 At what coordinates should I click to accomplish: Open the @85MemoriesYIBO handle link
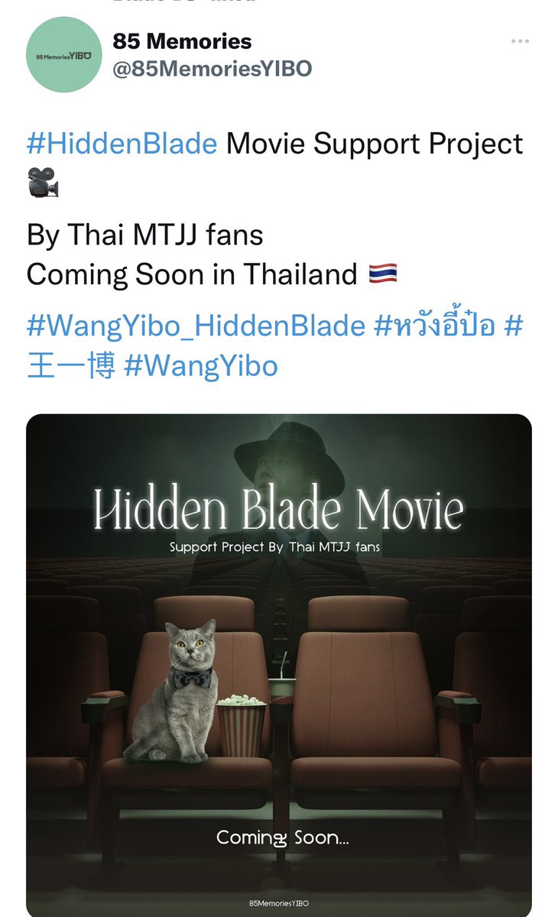coord(212,69)
